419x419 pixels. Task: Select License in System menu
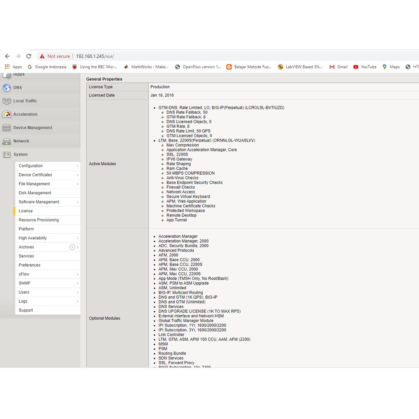(x=26, y=211)
